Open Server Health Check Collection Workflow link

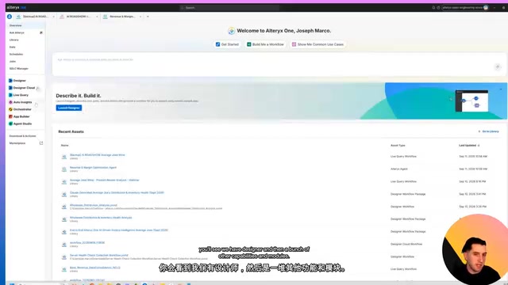point(98,255)
